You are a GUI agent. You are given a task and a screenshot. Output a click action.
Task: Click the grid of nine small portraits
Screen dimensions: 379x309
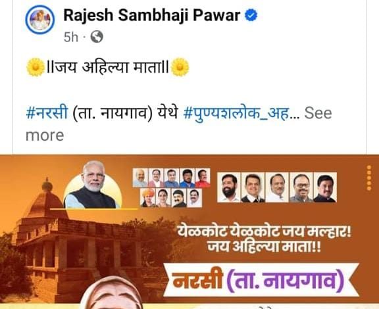(x=171, y=188)
